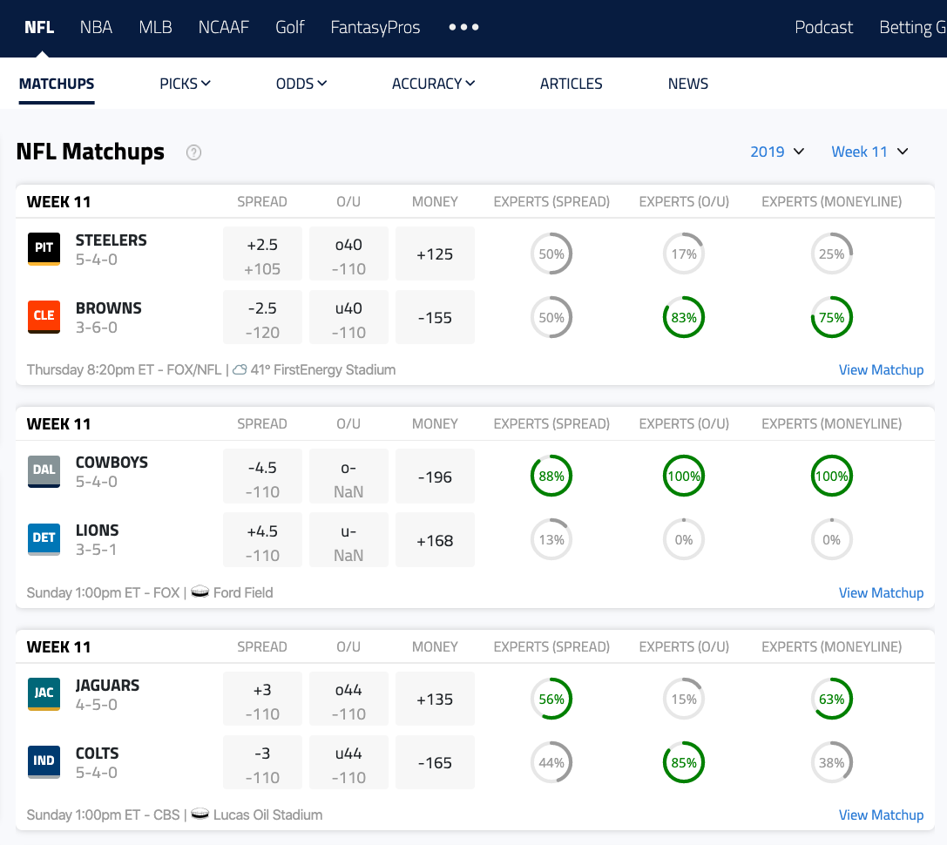Click the Steelers +2.5 spread cell

[x=262, y=253]
